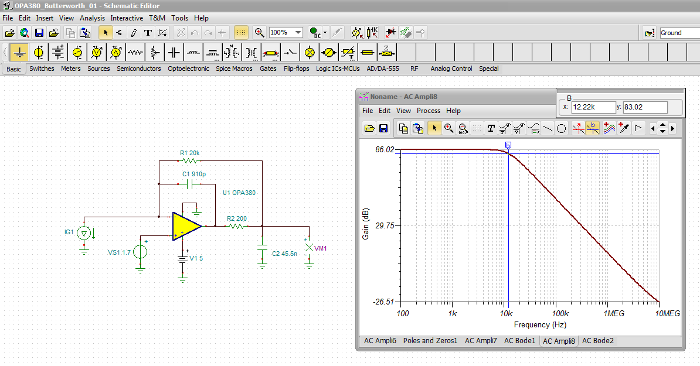
Task: Click zoom in magnifier in diagram window
Action: coord(448,128)
